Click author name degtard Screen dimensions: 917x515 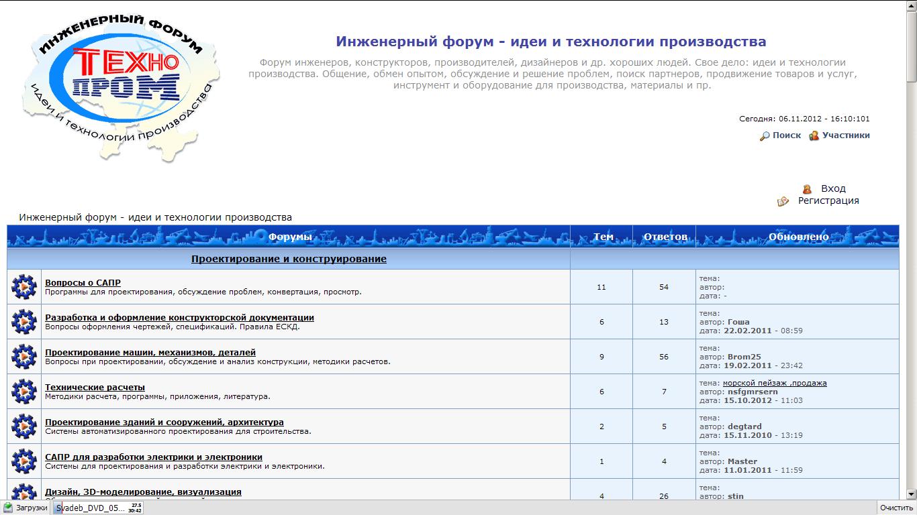click(744, 426)
